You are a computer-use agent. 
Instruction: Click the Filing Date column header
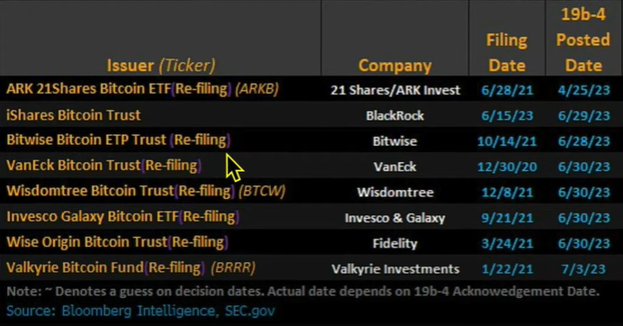[507, 52]
